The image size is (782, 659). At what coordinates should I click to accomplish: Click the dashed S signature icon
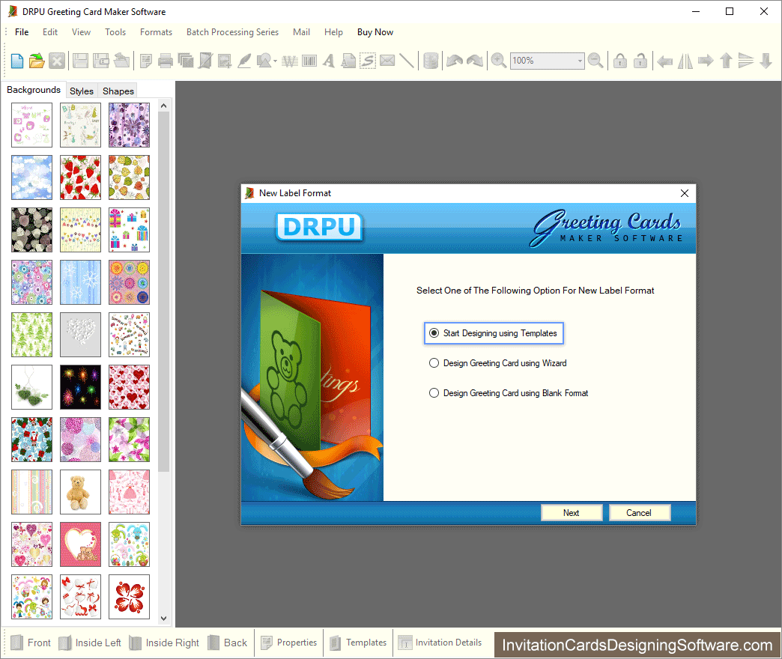click(368, 61)
